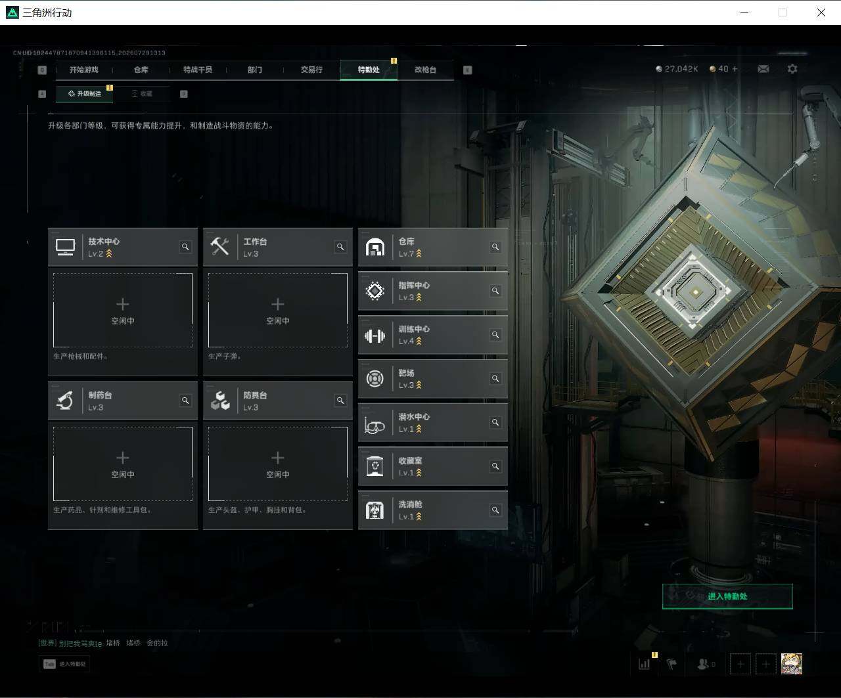This screenshot has width=841, height=698.
Task: Click the 生产枪械和配件 description text
Action: pyautogui.click(x=81, y=357)
